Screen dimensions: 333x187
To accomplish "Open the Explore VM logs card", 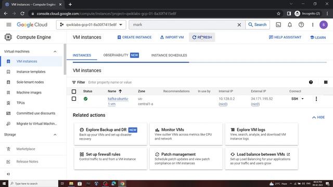I will coord(261,134).
